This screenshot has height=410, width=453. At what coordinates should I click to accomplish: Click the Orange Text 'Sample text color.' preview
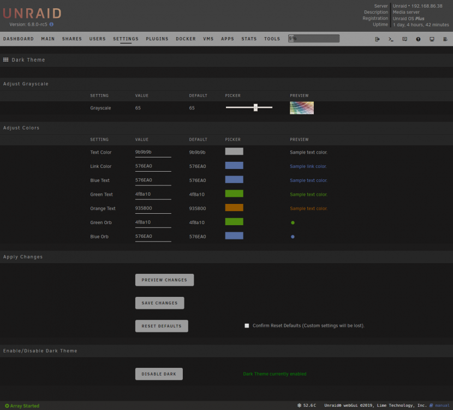[x=308, y=208]
